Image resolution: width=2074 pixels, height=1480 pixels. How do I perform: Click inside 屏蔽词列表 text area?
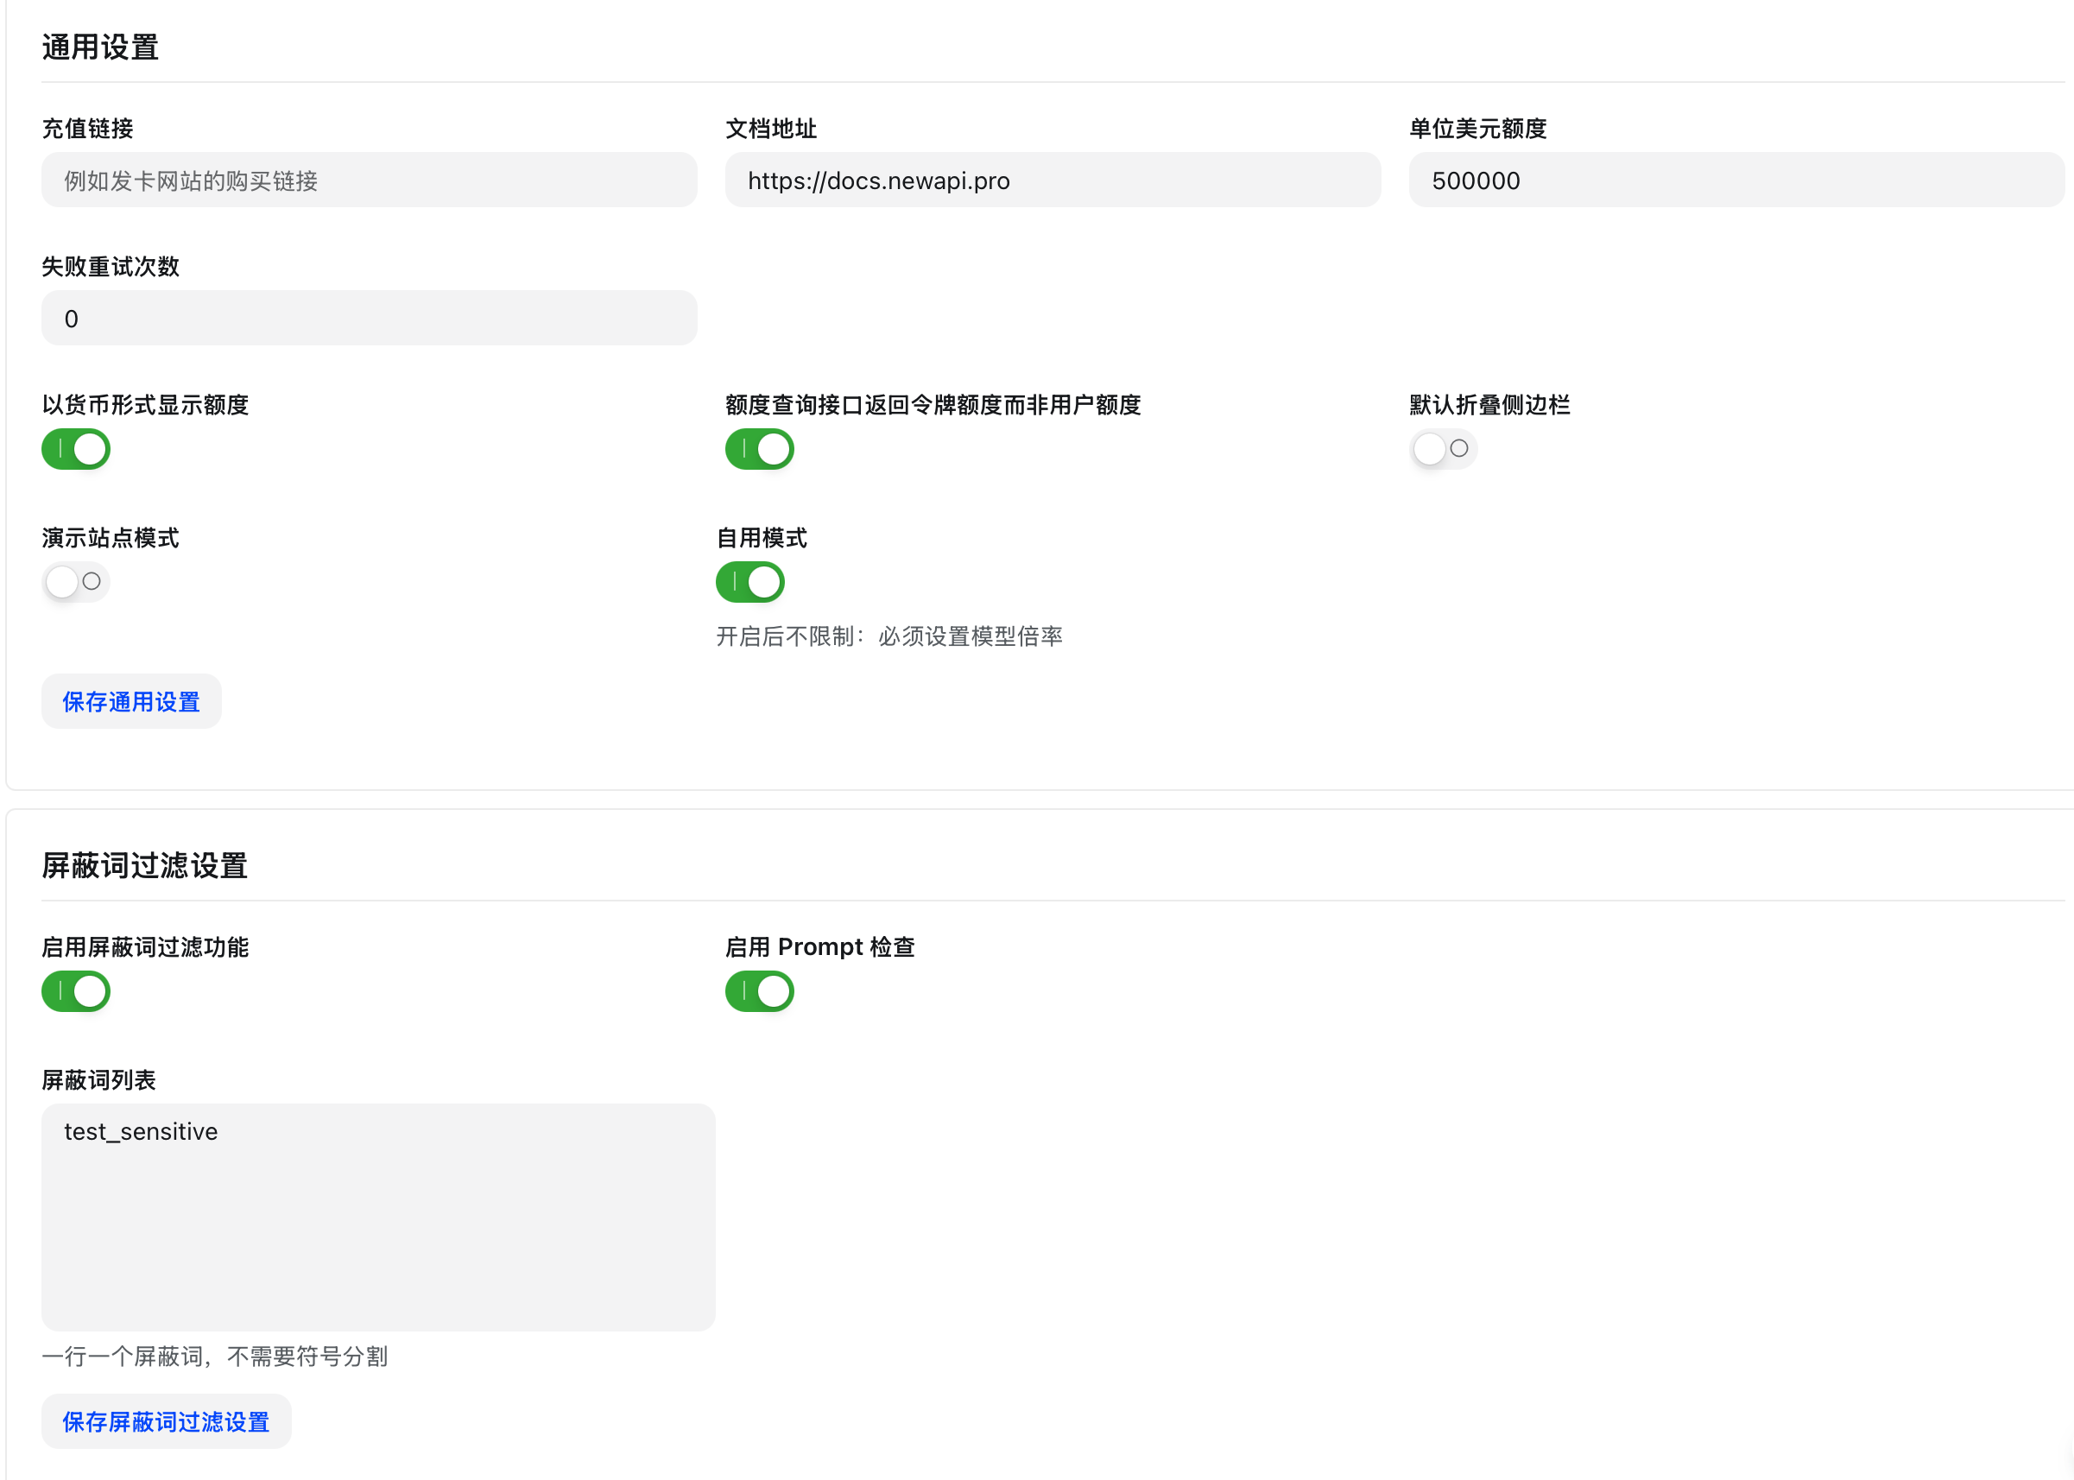tap(378, 1217)
